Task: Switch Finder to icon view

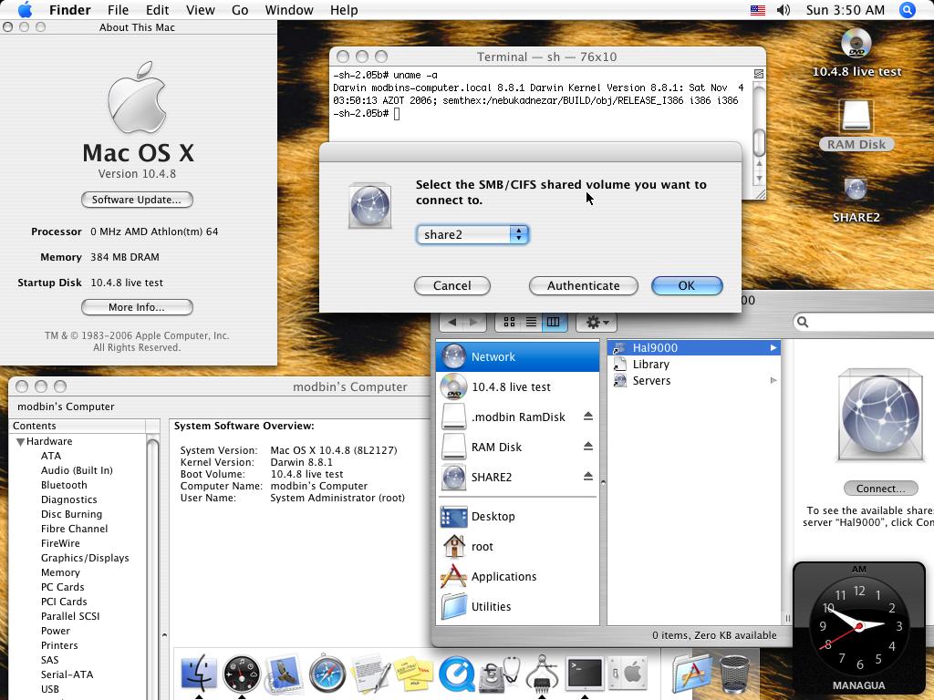Action: (x=509, y=322)
